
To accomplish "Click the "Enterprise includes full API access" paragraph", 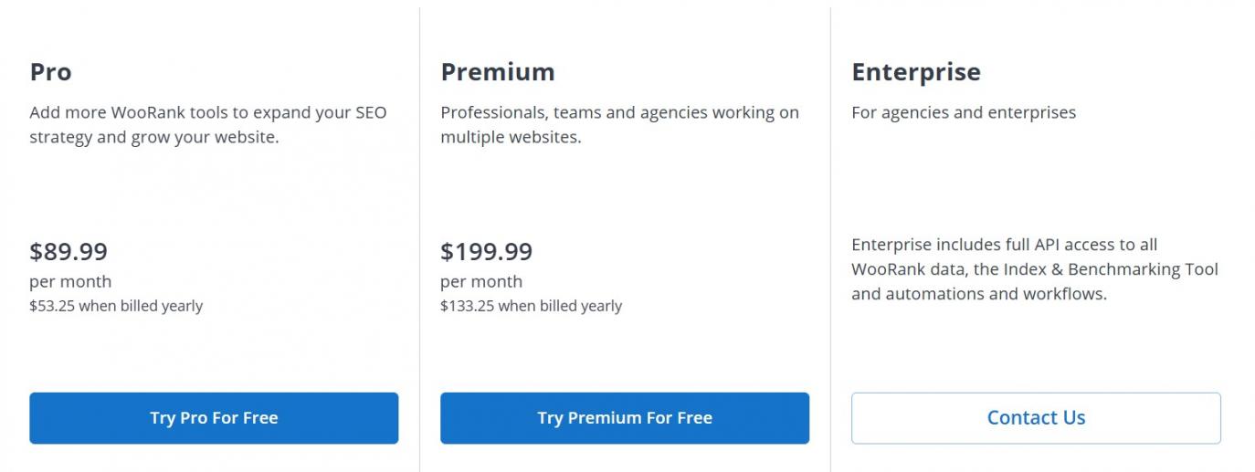I will pos(1004,245).
